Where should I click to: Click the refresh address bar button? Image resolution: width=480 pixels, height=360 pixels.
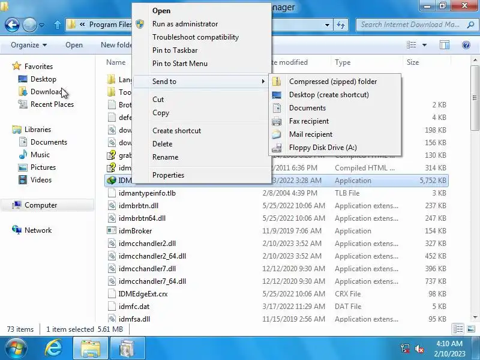341,25
